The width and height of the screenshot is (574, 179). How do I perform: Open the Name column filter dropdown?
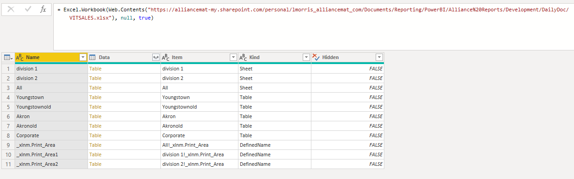coord(83,57)
